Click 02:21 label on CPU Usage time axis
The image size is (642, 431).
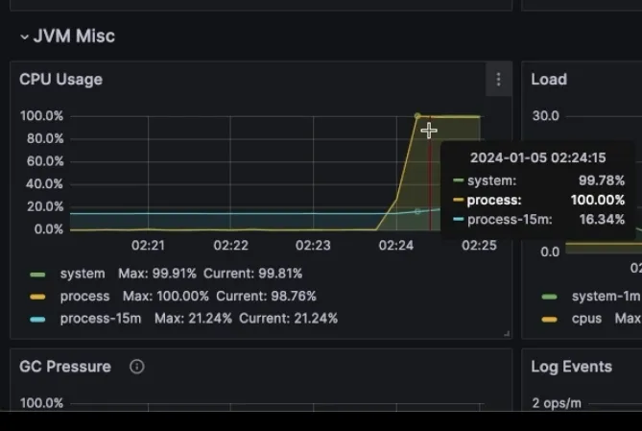tap(148, 246)
